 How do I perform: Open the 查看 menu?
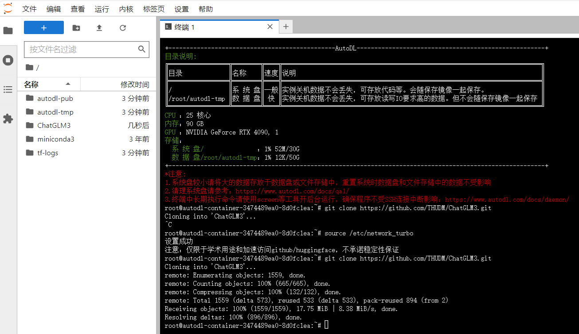tap(78, 9)
